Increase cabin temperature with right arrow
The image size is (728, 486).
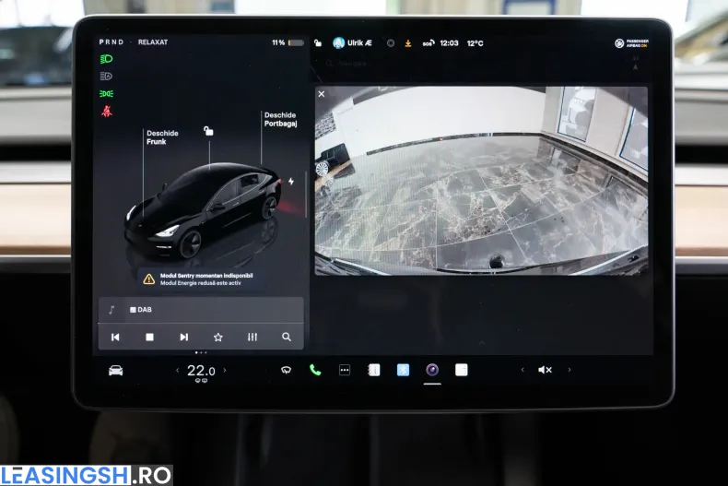225,371
